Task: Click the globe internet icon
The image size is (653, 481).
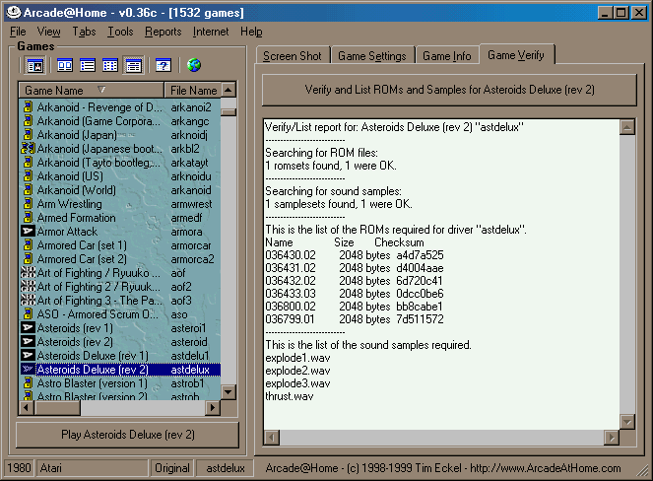Action: [194, 65]
